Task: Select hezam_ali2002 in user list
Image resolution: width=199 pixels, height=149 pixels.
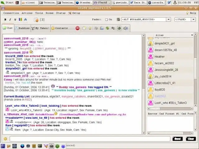Action: coord(170,63)
